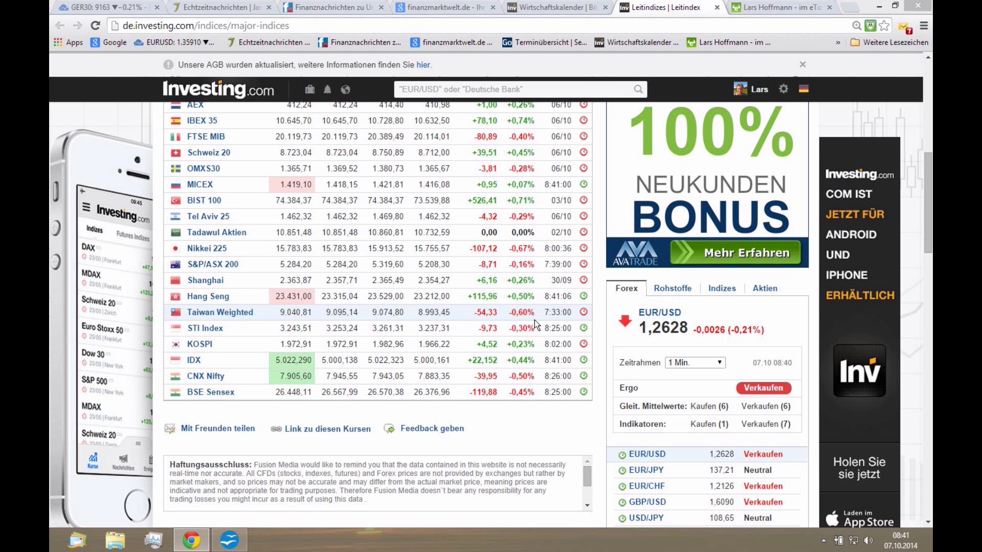This screenshot has height=552, width=982.
Task: Select the Indizes tab
Action: pyautogui.click(x=722, y=288)
